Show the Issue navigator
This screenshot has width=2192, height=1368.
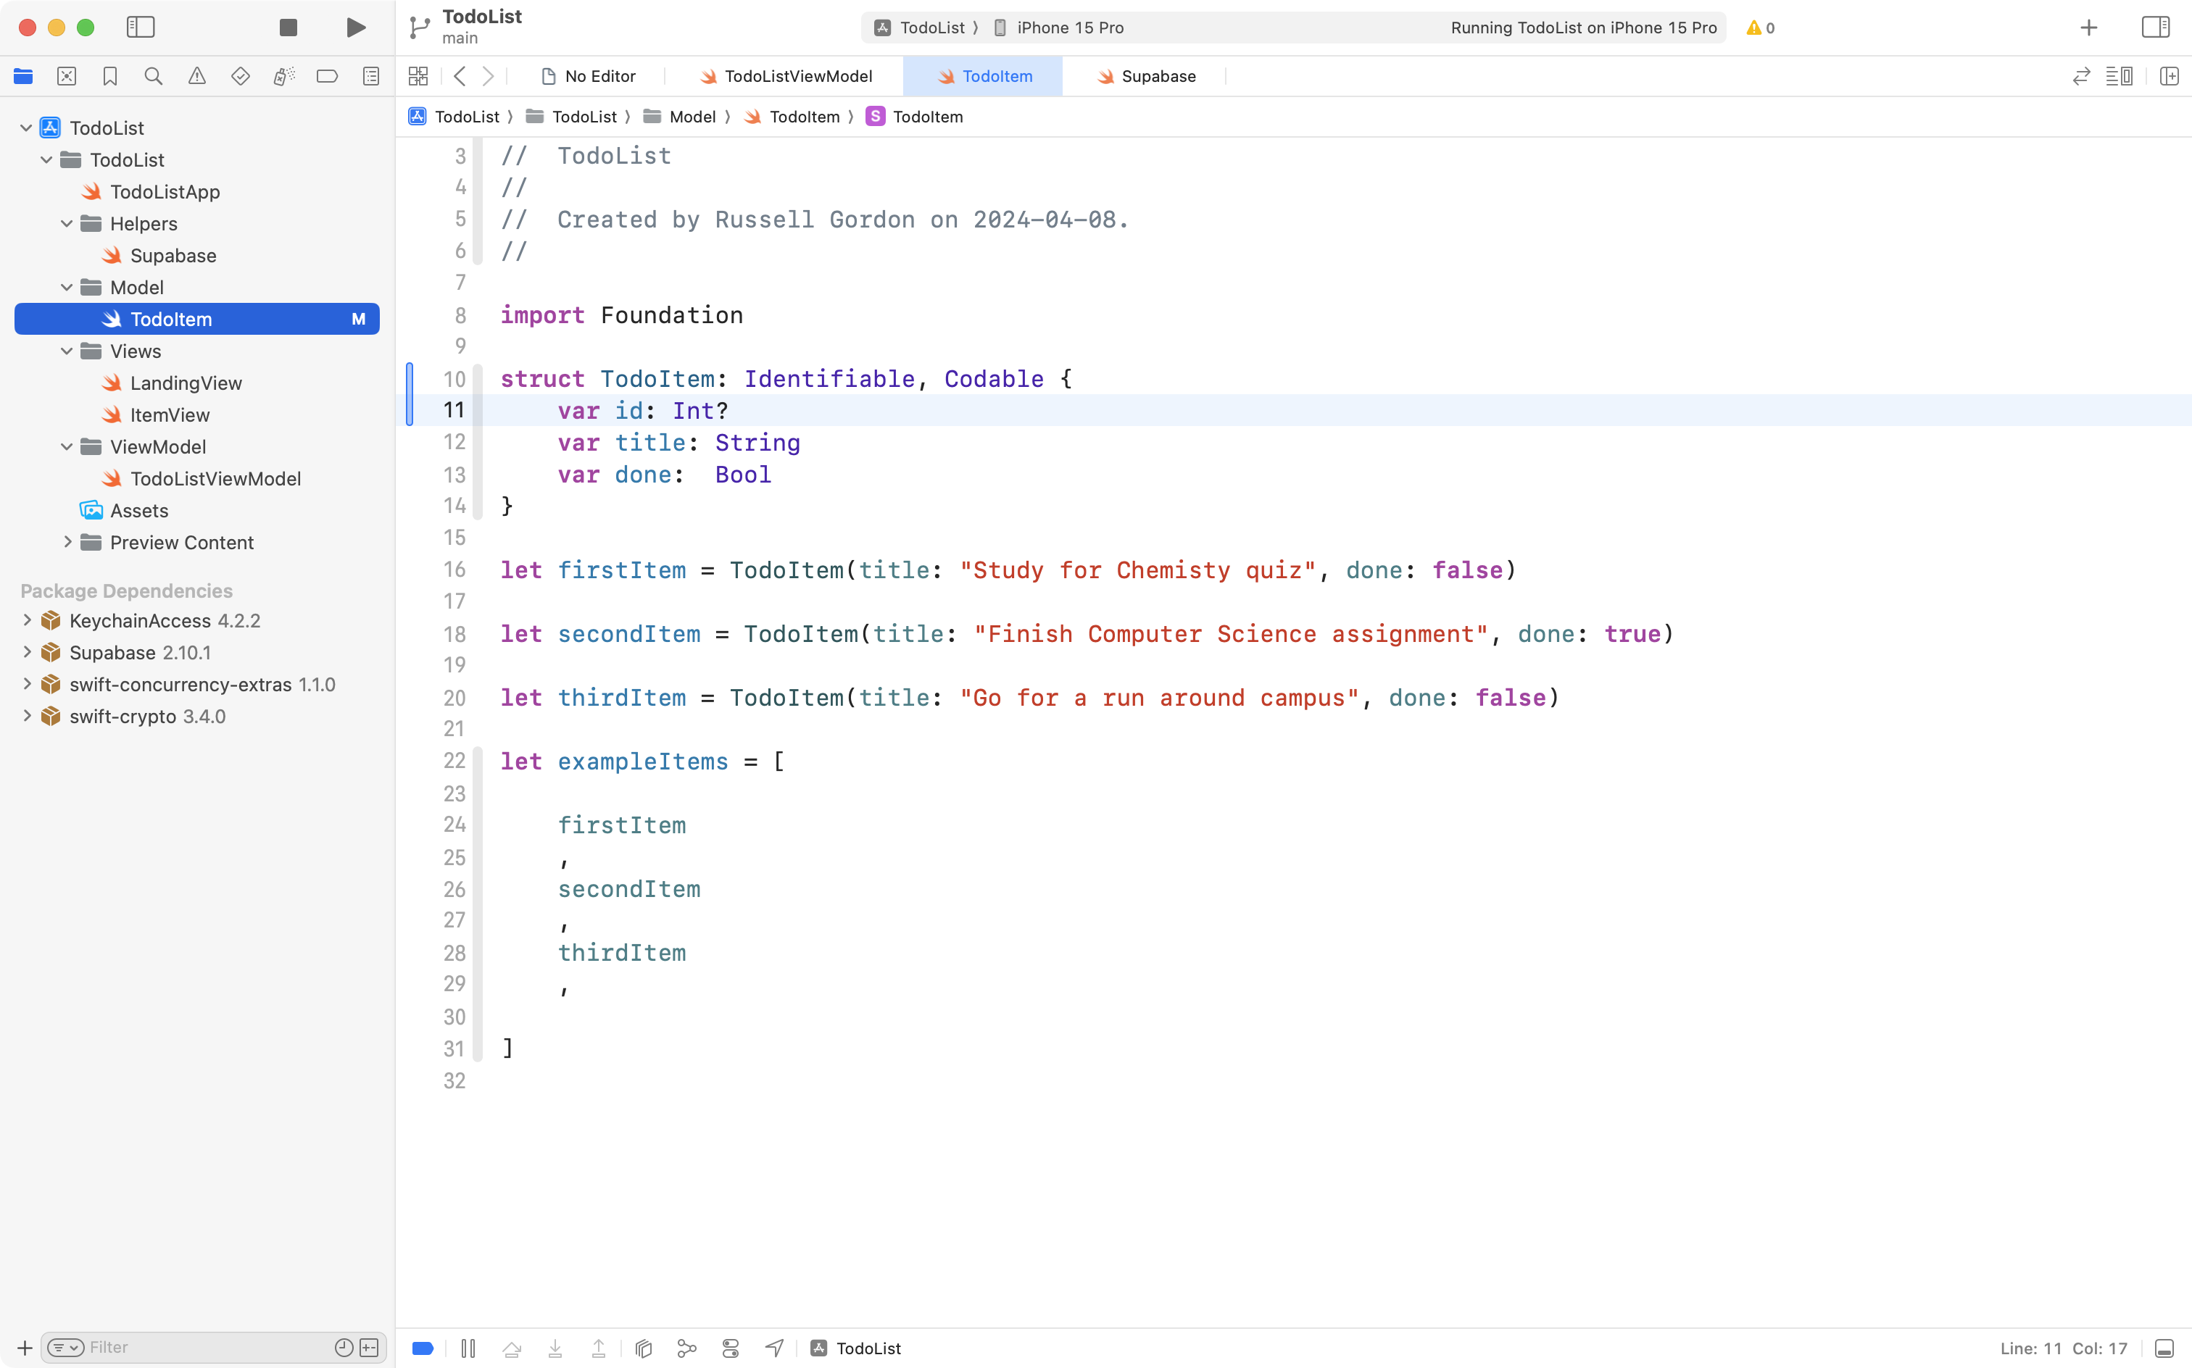pos(197,76)
